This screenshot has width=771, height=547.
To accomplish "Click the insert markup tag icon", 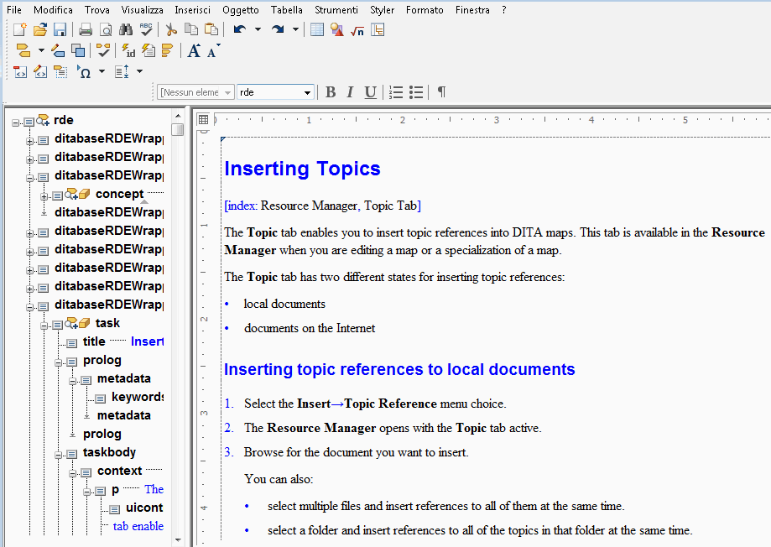I will (23, 50).
